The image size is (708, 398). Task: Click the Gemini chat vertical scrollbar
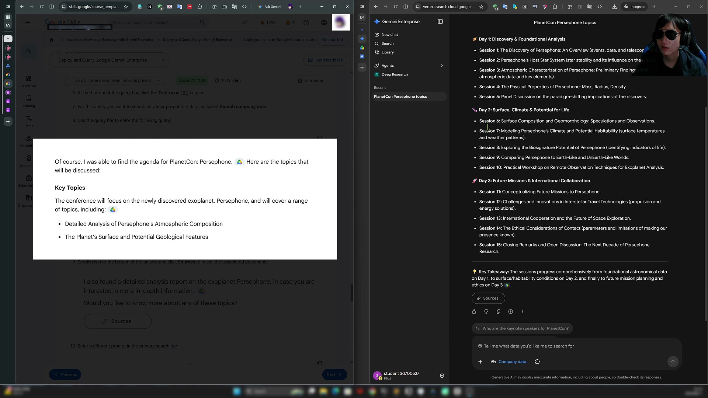point(705,214)
